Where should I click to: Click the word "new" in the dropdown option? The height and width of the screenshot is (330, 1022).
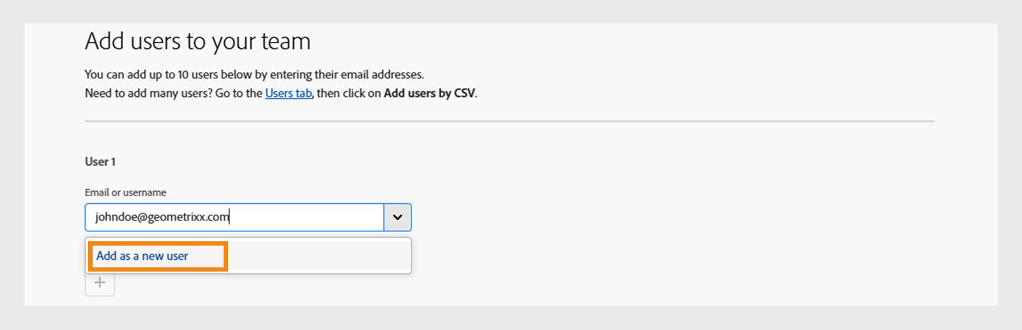(153, 256)
